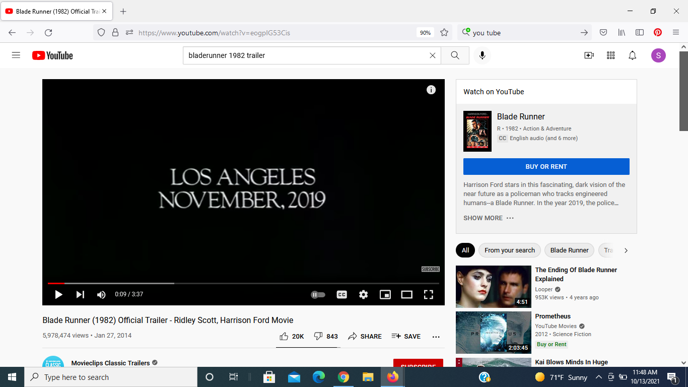This screenshot has height=387, width=688.
Task: Save to Pocket icon in toolbar
Action: coord(603,33)
